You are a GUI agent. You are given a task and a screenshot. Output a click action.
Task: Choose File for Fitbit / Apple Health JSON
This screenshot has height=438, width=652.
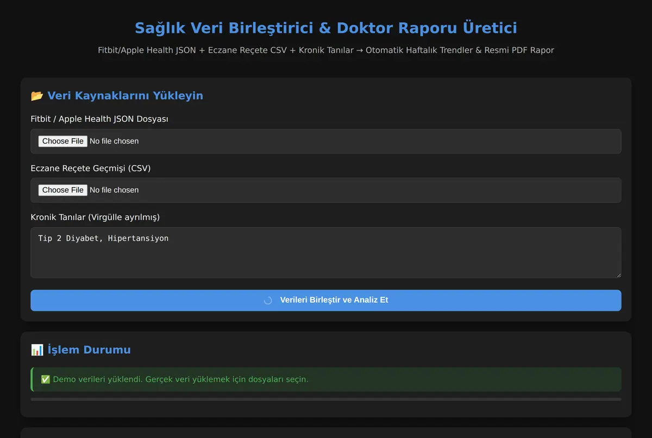pyautogui.click(x=63, y=141)
